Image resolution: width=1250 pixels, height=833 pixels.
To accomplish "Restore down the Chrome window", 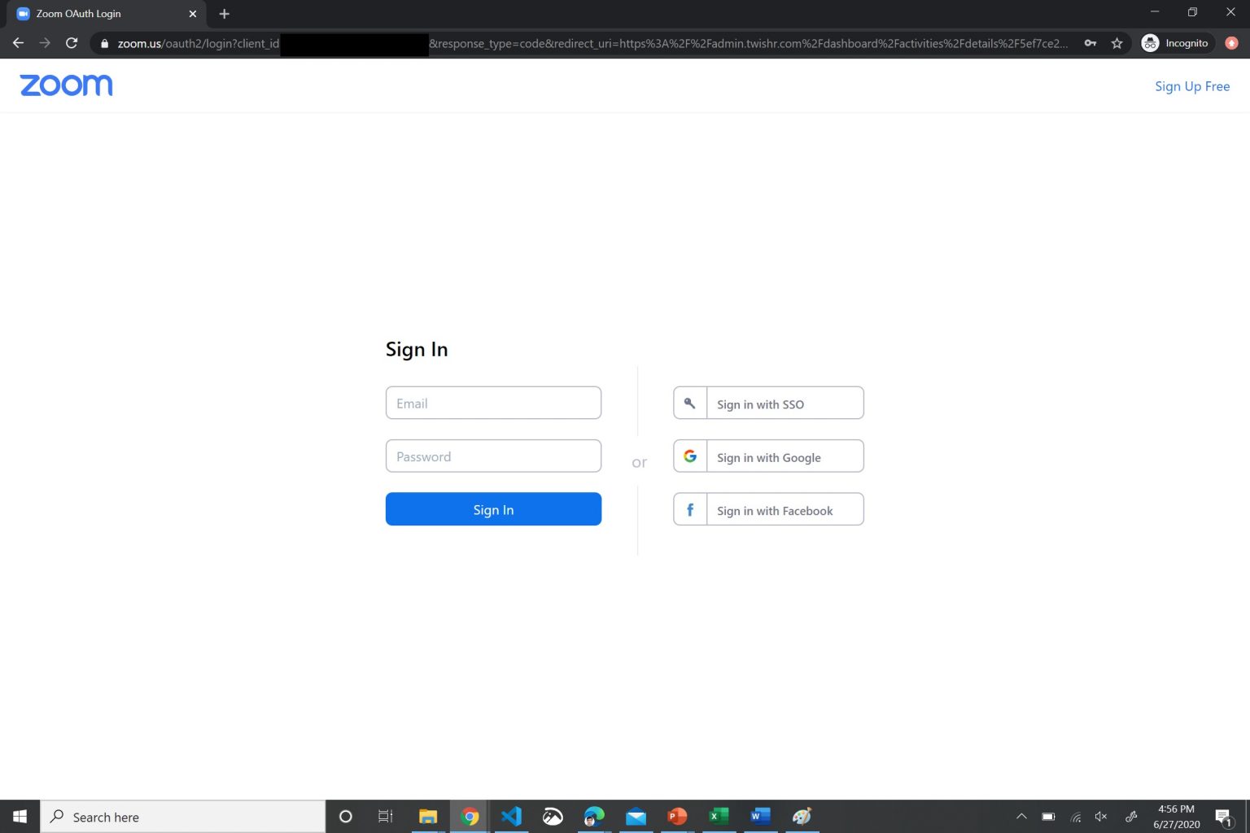I will click(x=1192, y=12).
